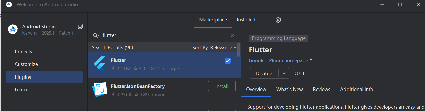Clear the flutter search text

[x=233, y=35]
